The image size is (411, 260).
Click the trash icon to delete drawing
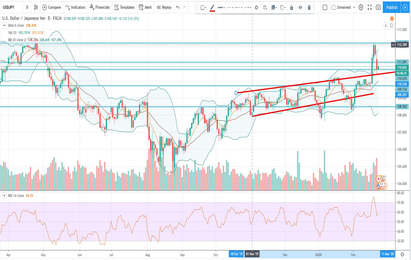click(309, 7)
